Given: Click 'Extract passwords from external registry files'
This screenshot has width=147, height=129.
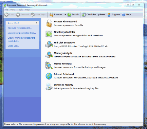Looking at the screenshot, I should tap(76, 88).
